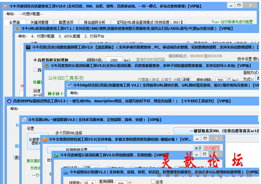Image resolution: width=261 pixels, height=184 pixels.
Task: Click the 关于 button
Action: 198,148
